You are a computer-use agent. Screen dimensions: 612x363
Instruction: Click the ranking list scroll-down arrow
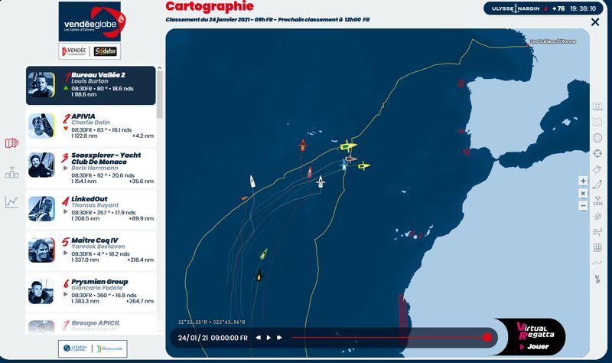159,331
